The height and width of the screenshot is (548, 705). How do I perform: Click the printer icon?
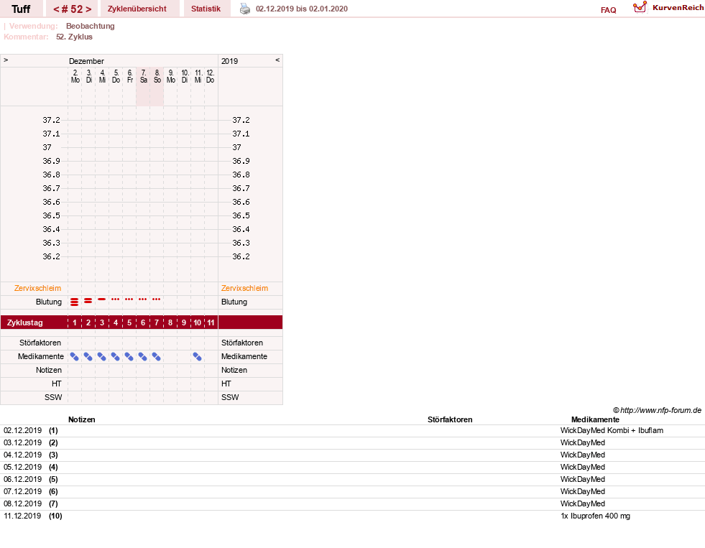(244, 9)
